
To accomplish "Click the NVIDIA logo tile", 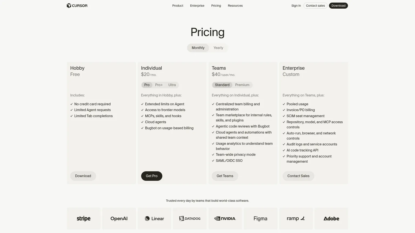I will [x=225, y=218].
